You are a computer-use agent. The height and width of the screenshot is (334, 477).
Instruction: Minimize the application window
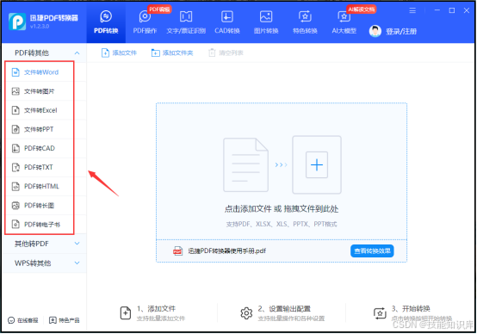click(x=437, y=10)
